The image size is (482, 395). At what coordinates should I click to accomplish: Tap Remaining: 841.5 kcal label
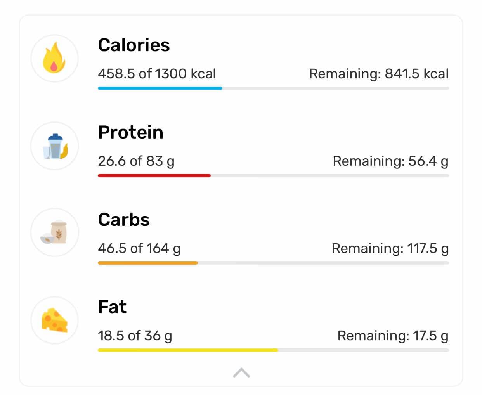click(379, 74)
